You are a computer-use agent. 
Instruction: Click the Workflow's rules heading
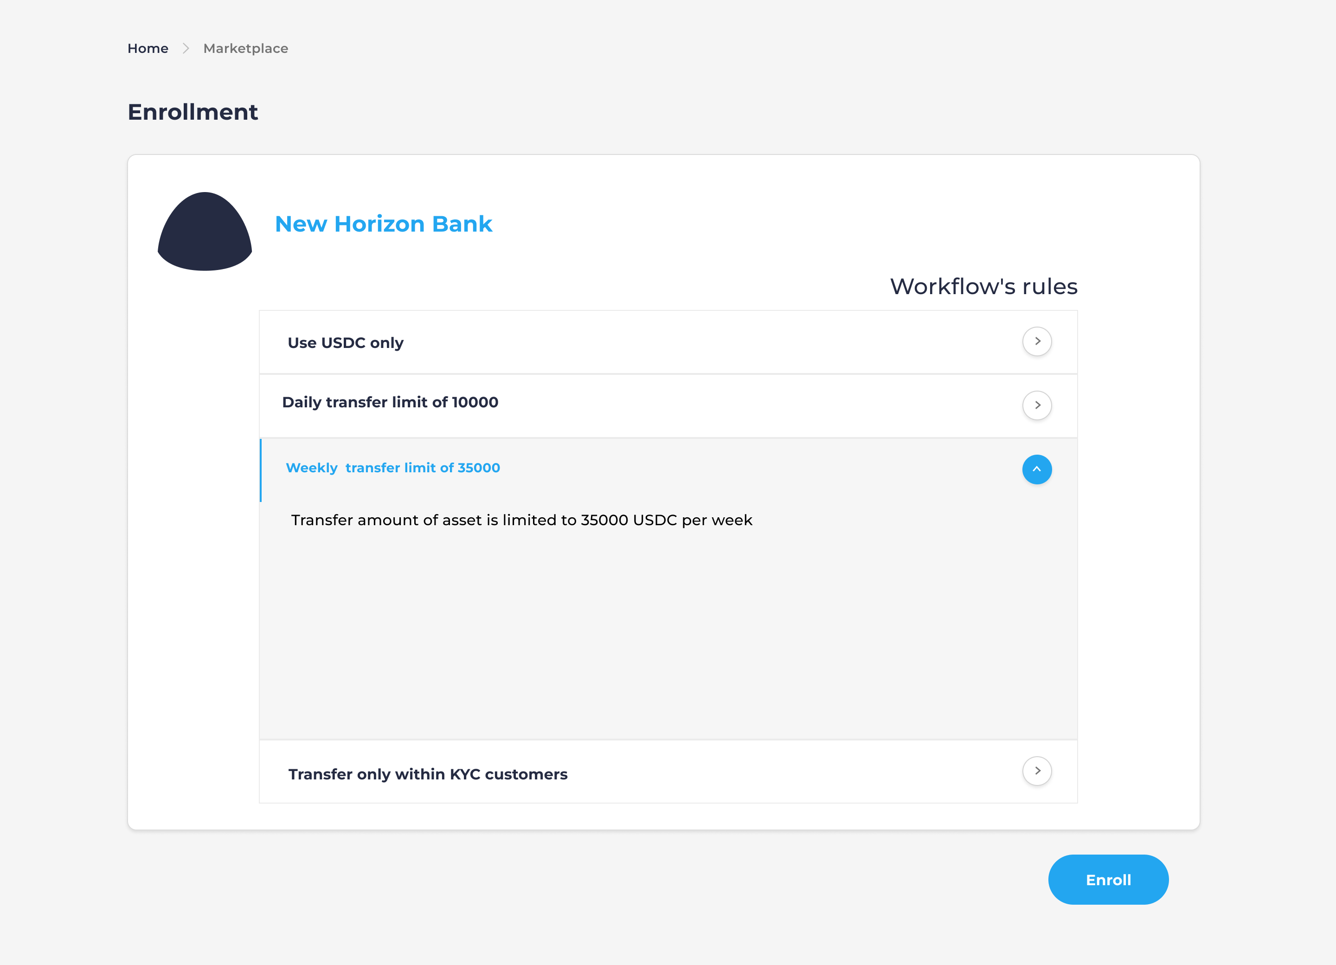coord(984,286)
